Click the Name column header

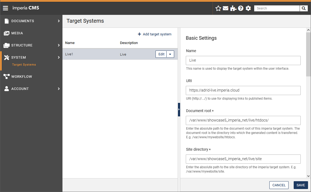70,43
